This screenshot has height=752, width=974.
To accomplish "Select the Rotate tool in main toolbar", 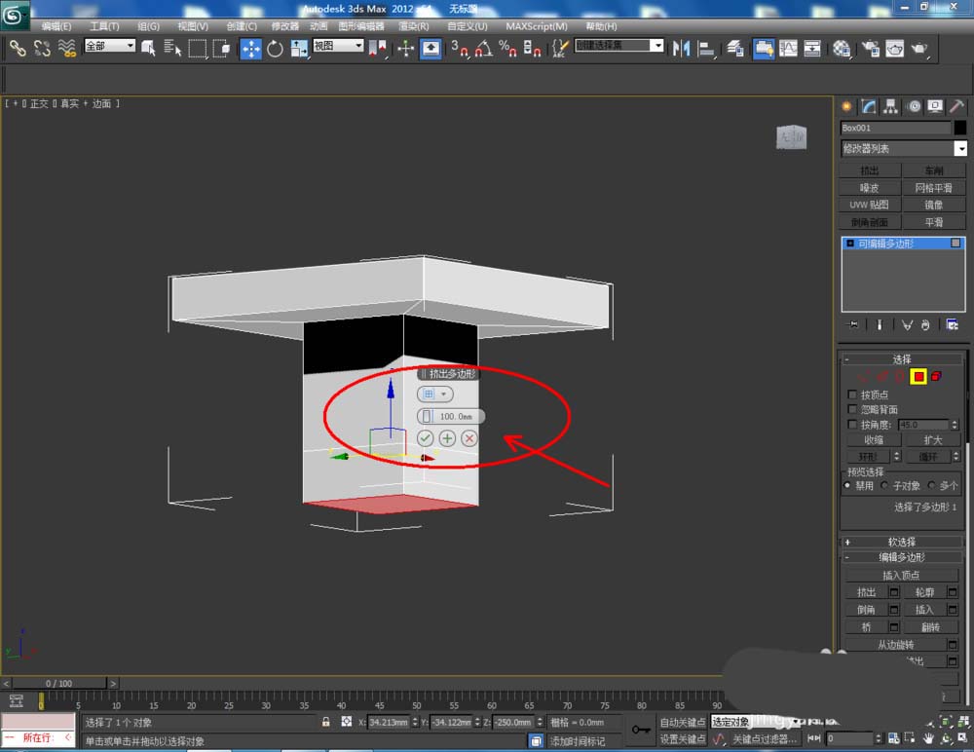I will (x=275, y=48).
